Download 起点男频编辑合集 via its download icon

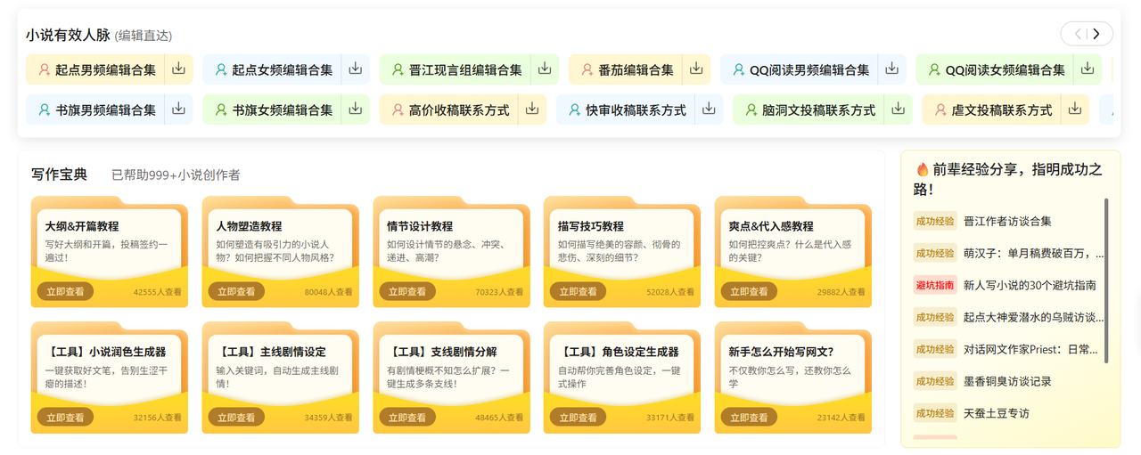click(x=178, y=69)
